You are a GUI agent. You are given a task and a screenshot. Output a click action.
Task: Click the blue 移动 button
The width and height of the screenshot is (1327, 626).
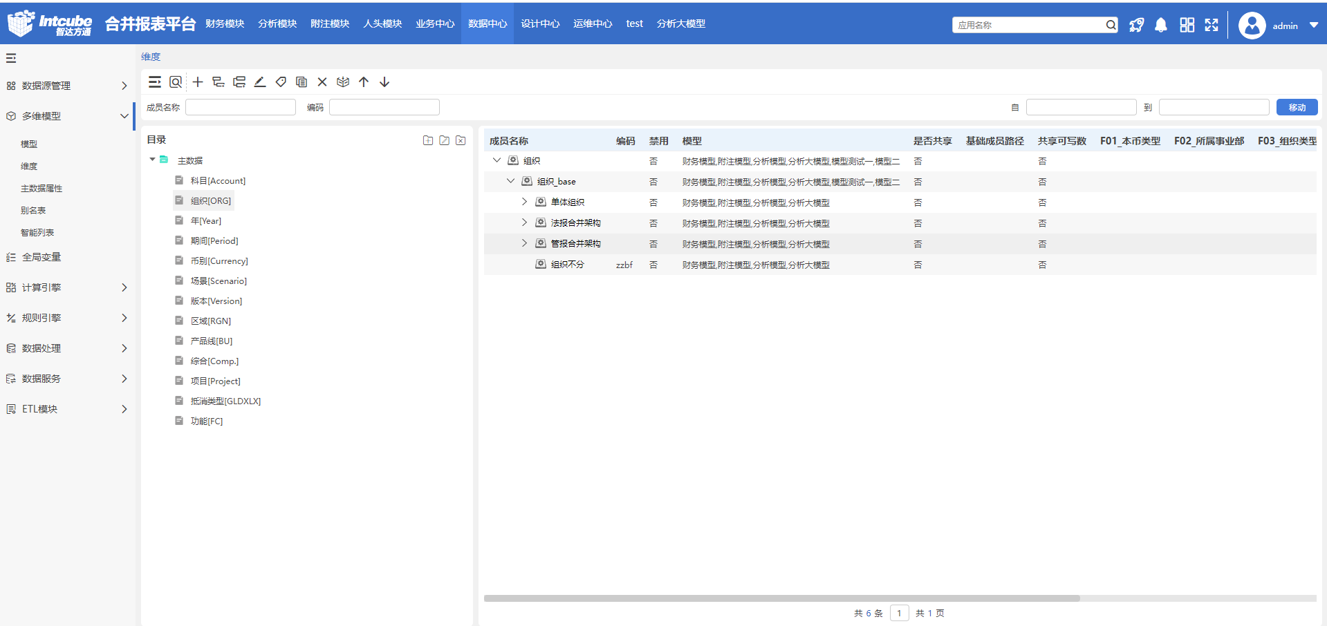[1297, 107]
